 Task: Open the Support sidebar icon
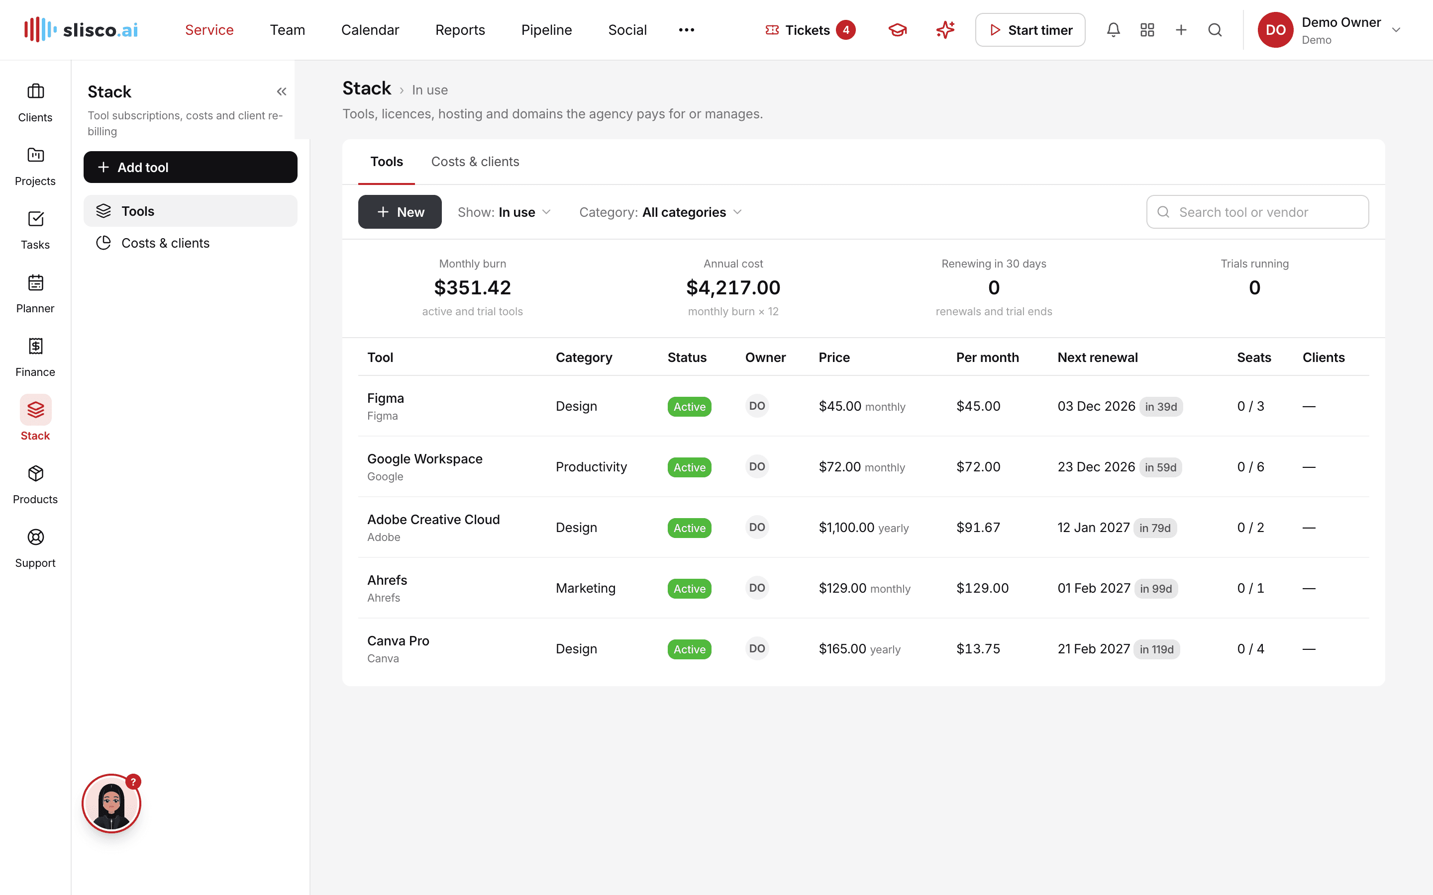point(35,548)
